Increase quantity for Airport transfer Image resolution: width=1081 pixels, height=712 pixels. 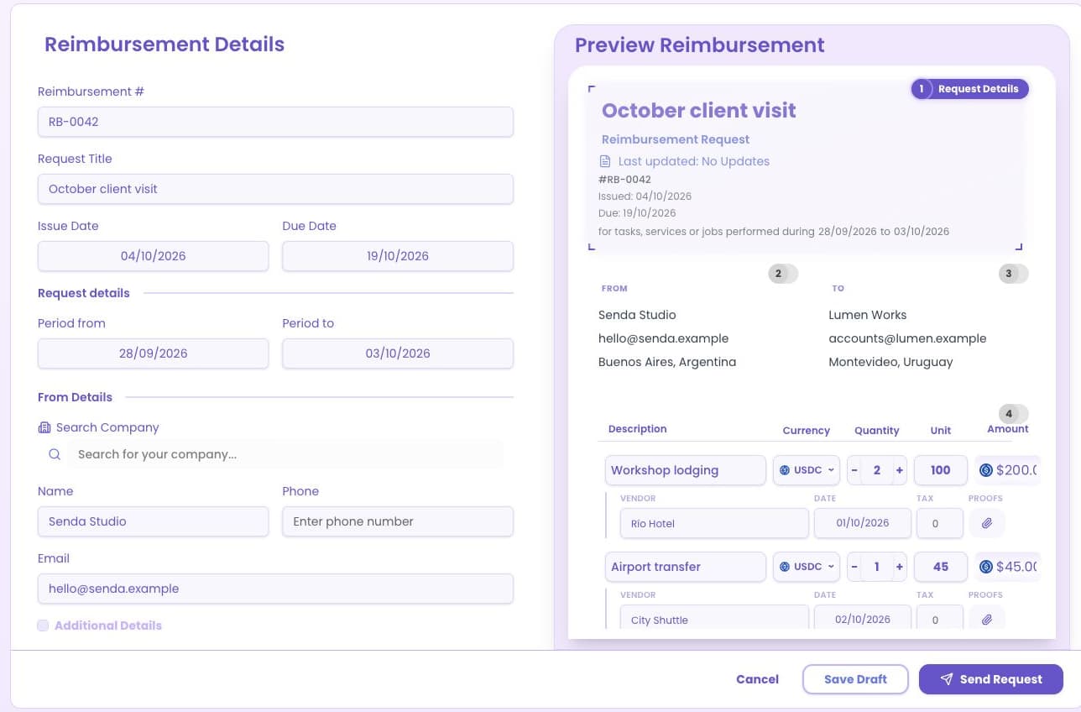pyautogui.click(x=899, y=567)
